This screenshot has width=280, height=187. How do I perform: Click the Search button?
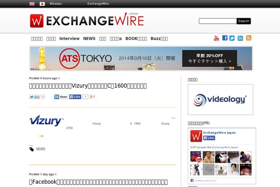tap(244, 21)
